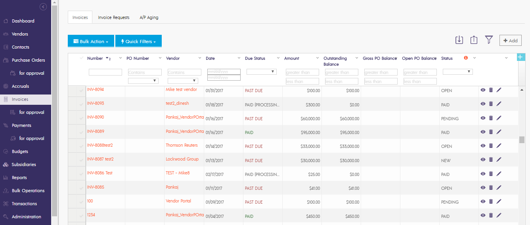The width and height of the screenshot is (530, 225).
Task: Click the export/share icon in the toolbar
Action: pos(474,40)
